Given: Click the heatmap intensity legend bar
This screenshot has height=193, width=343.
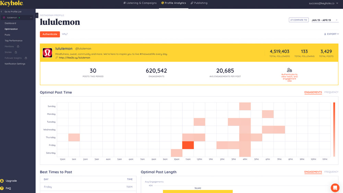Looking at the screenshot, I should [334, 129].
